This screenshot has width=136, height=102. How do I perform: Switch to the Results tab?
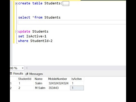17,73
